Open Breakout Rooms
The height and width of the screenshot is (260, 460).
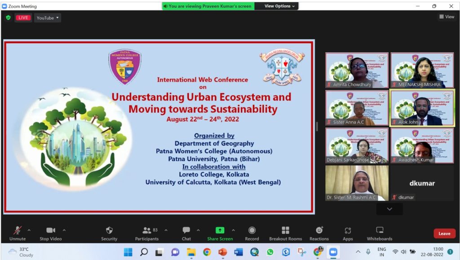click(x=285, y=230)
